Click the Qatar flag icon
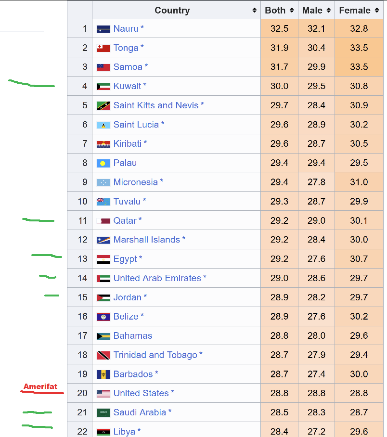Viewport: 387px width, 437px height. coord(103,221)
